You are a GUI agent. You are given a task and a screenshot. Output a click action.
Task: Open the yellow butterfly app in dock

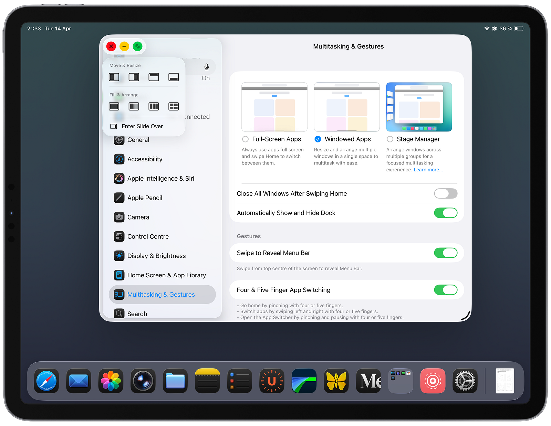[336, 381]
